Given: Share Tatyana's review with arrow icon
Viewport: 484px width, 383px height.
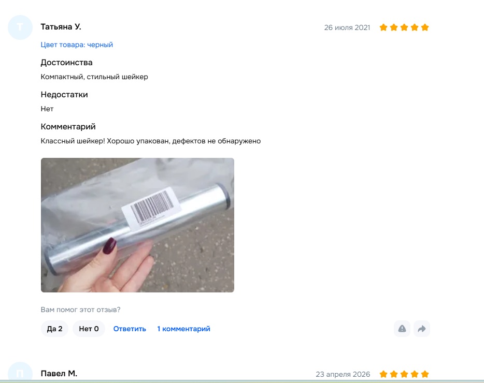Looking at the screenshot, I should point(422,329).
